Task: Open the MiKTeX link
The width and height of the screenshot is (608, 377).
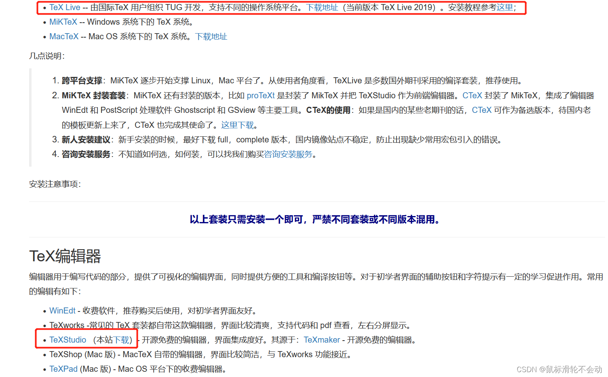Action: point(63,22)
